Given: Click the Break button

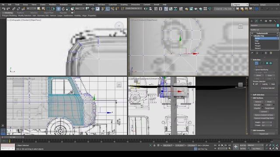Looking at the screenshot, I should (x=269, y=102).
